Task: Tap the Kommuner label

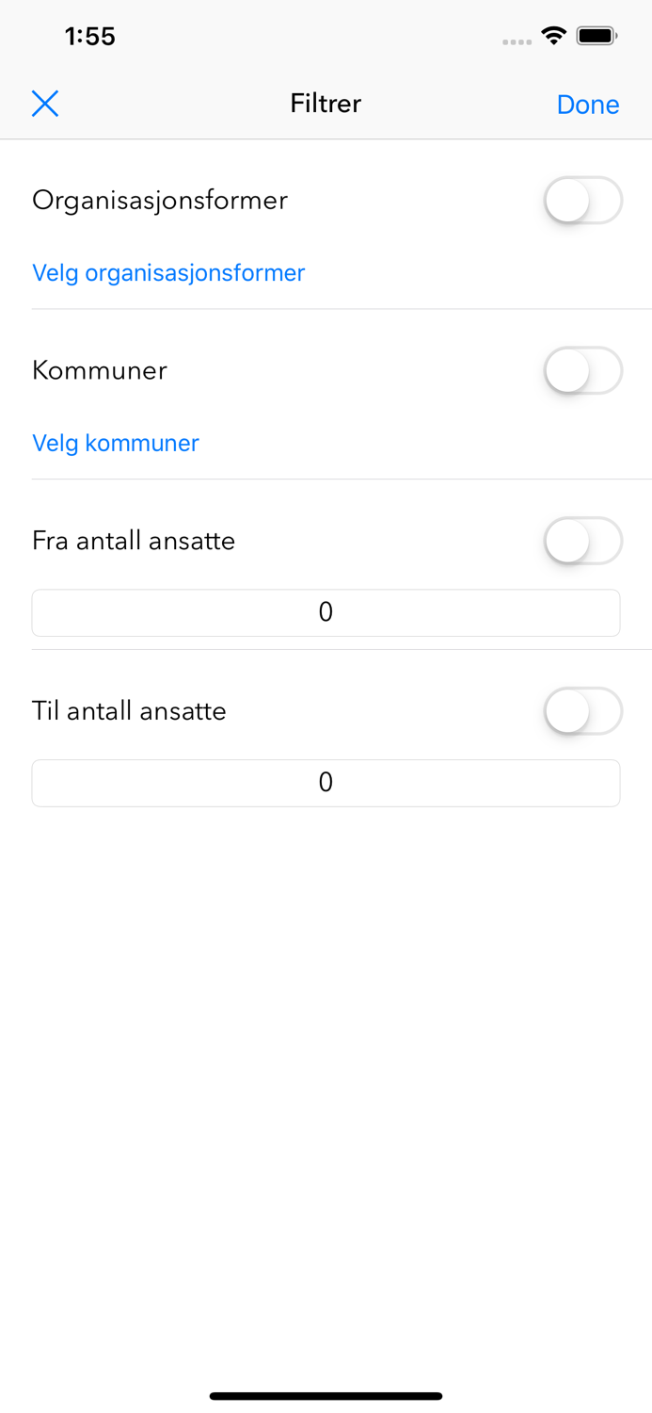Action: click(x=99, y=370)
